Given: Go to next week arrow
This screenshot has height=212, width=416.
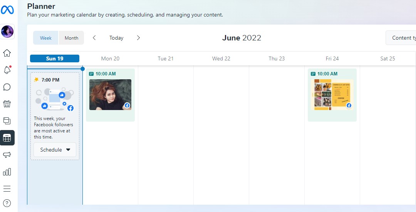Looking at the screenshot, I should click(x=138, y=38).
